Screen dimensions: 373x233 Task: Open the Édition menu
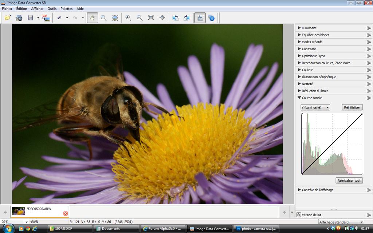pyautogui.click(x=21, y=9)
